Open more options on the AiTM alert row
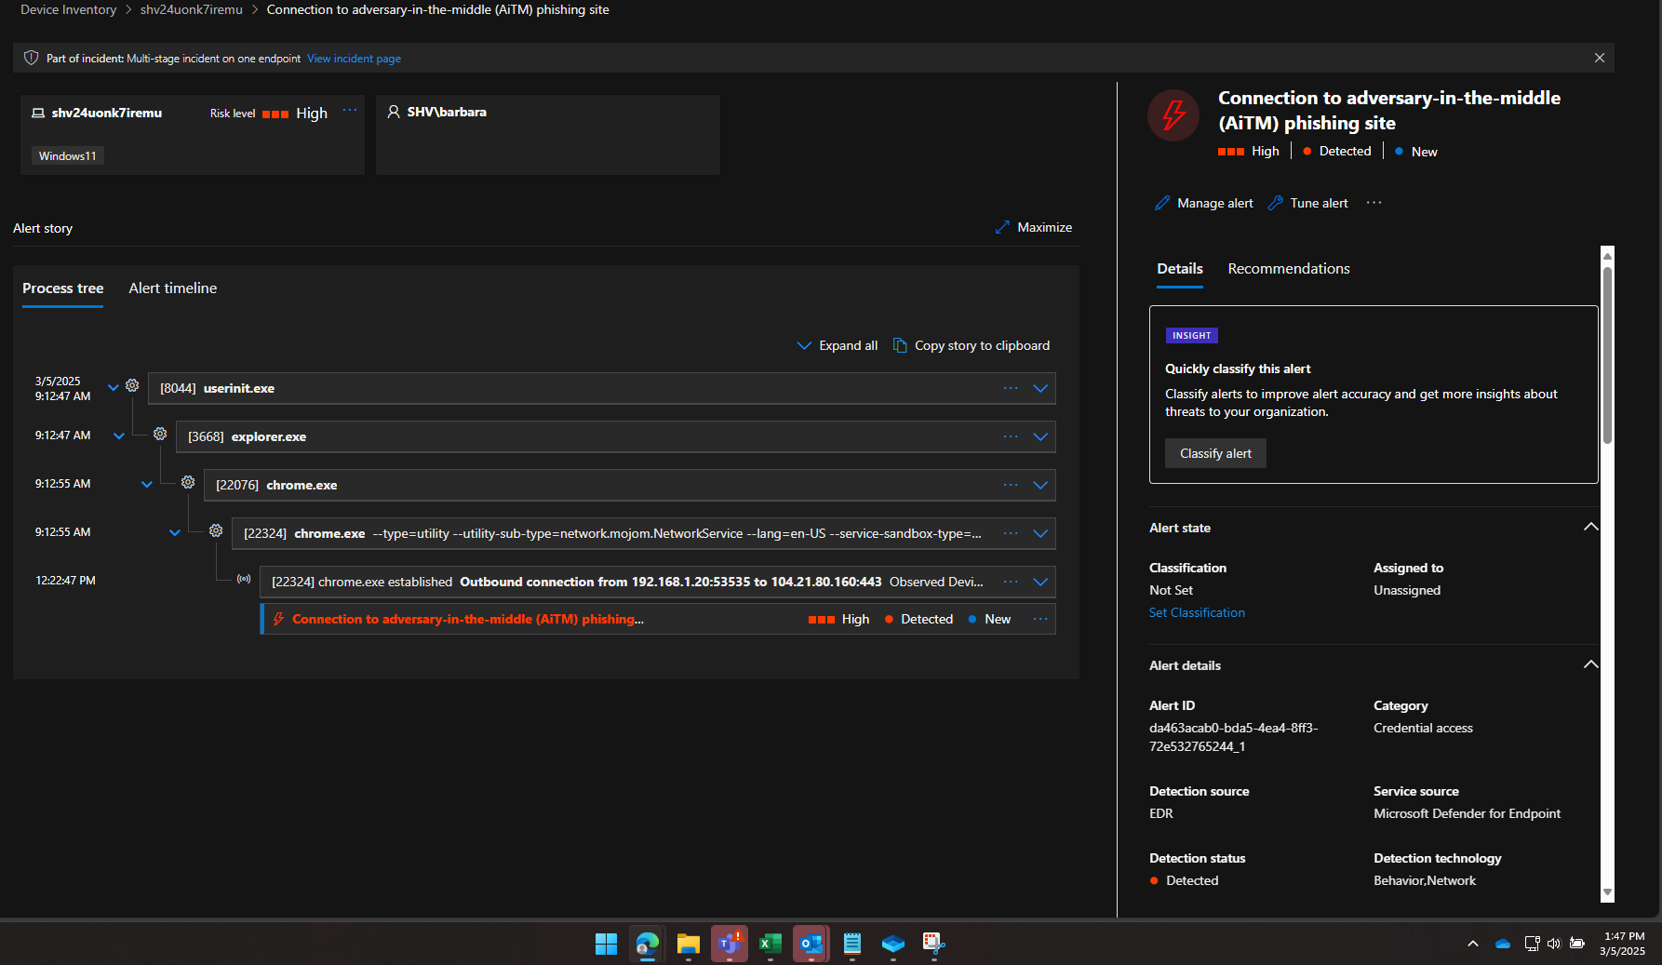Screen dimensions: 1662x965 [1040, 619]
